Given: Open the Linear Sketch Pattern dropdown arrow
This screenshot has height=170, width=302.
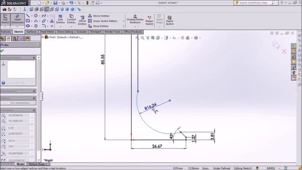Looking at the screenshot, I should (124, 21).
